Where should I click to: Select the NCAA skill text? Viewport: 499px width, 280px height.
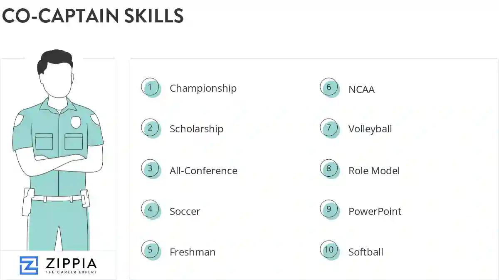coord(361,89)
